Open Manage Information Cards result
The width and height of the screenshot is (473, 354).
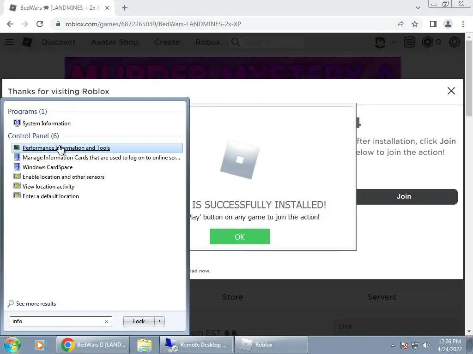[x=97, y=158]
